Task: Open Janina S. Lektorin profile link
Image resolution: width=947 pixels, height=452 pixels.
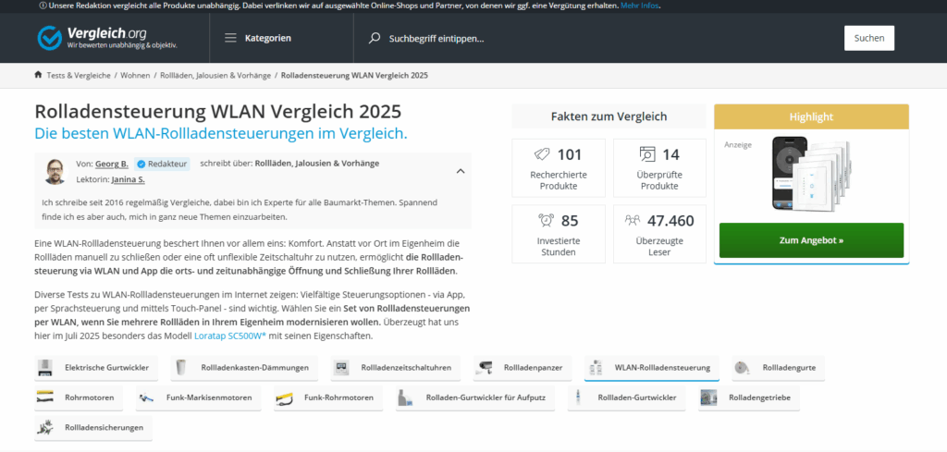Action: coord(129,179)
